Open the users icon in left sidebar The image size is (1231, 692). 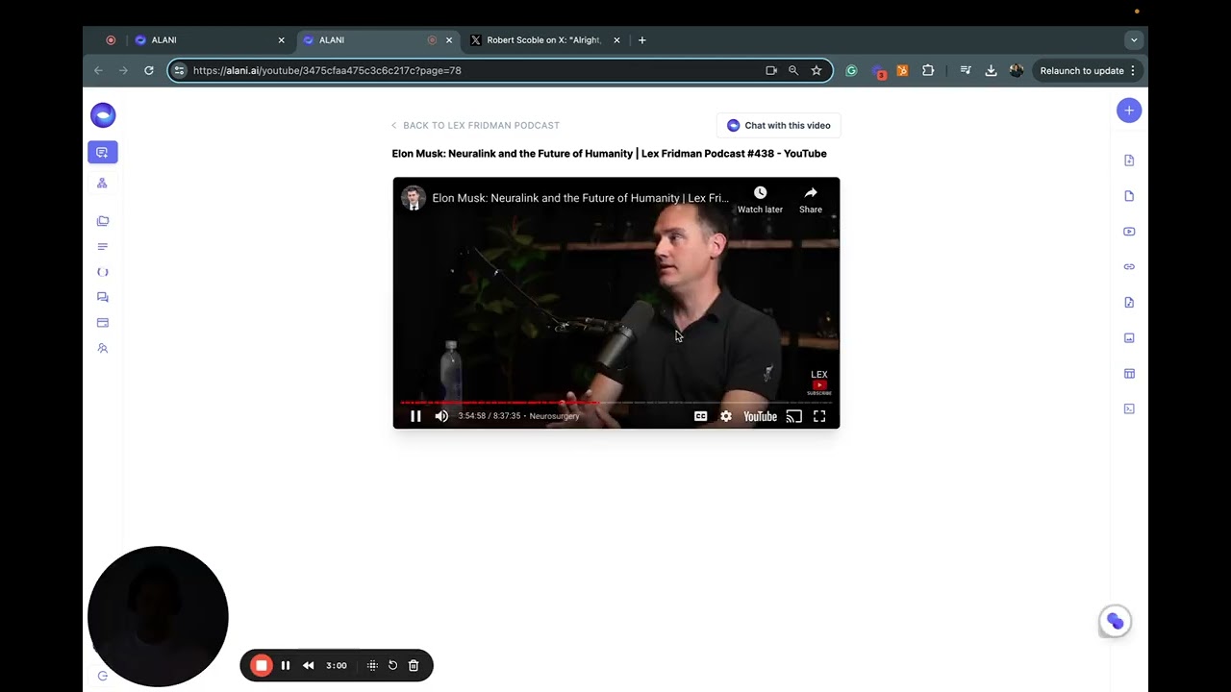pyautogui.click(x=103, y=348)
